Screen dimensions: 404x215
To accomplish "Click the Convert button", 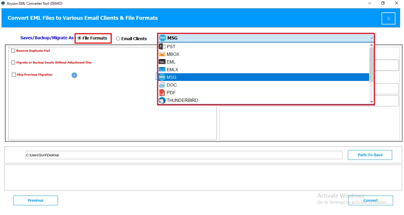I will (x=371, y=200).
